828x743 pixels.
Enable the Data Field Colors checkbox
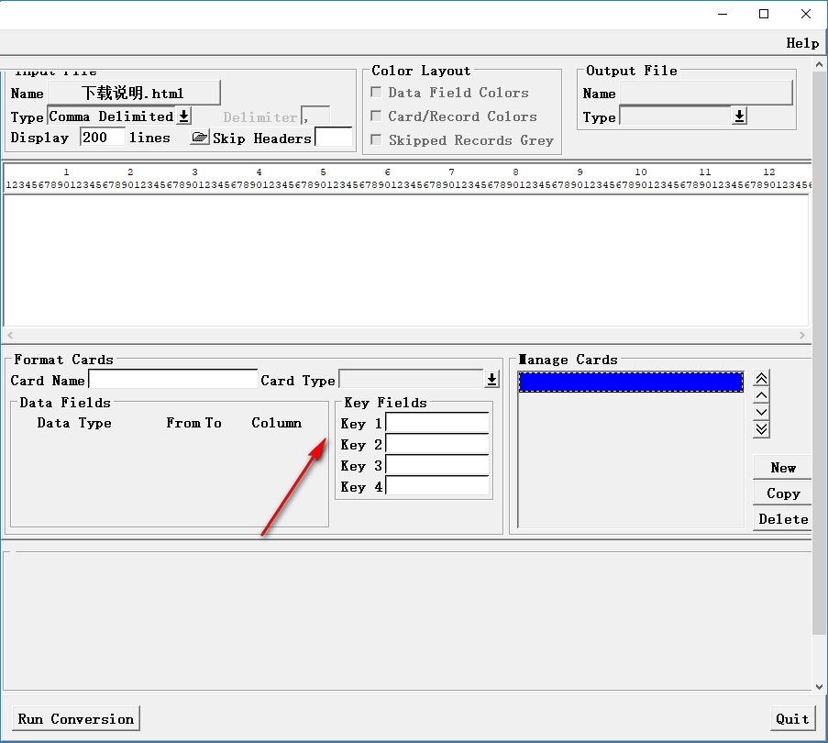[x=376, y=93]
